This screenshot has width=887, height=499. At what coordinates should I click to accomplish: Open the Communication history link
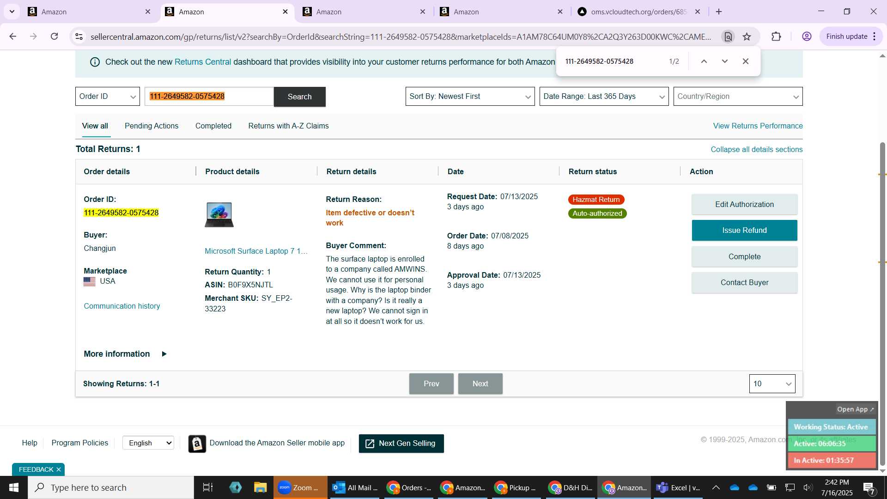point(122,306)
